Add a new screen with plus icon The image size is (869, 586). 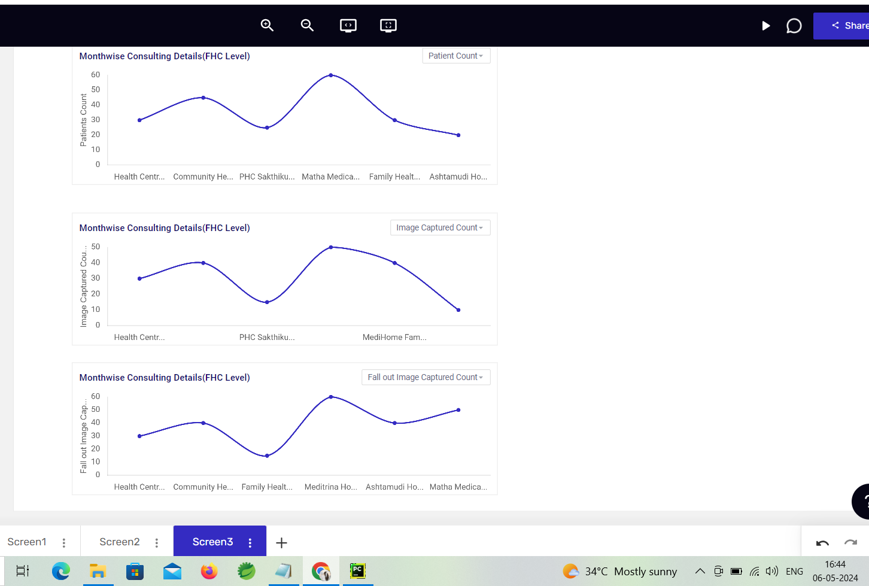click(x=281, y=542)
